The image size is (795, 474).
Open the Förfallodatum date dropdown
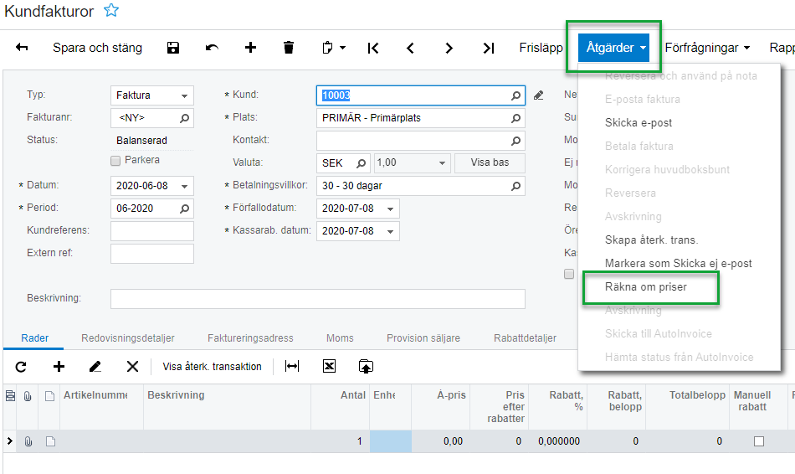(391, 209)
